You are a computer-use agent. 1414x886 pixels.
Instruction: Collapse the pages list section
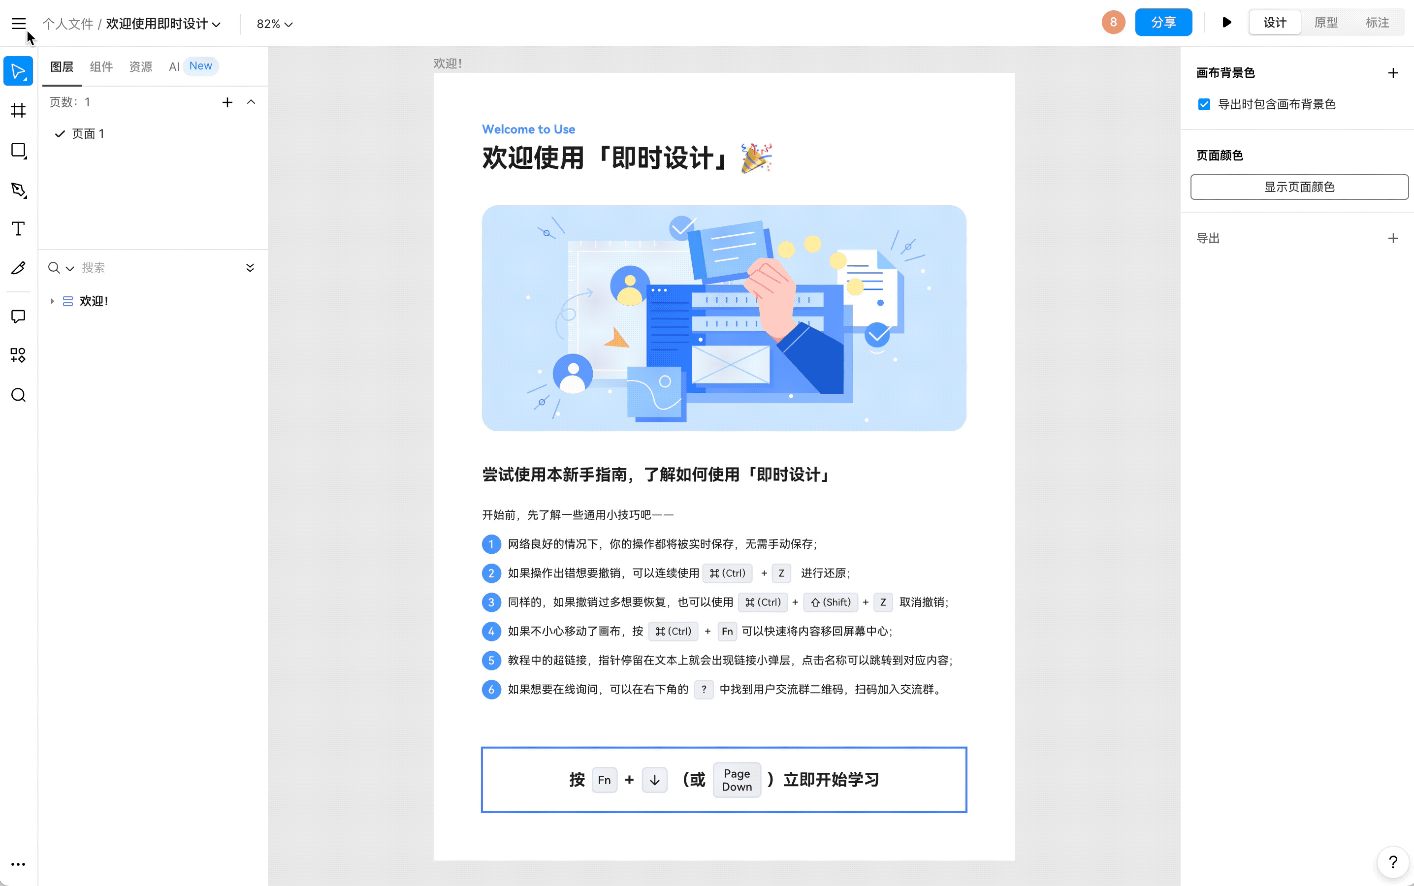[251, 102]
